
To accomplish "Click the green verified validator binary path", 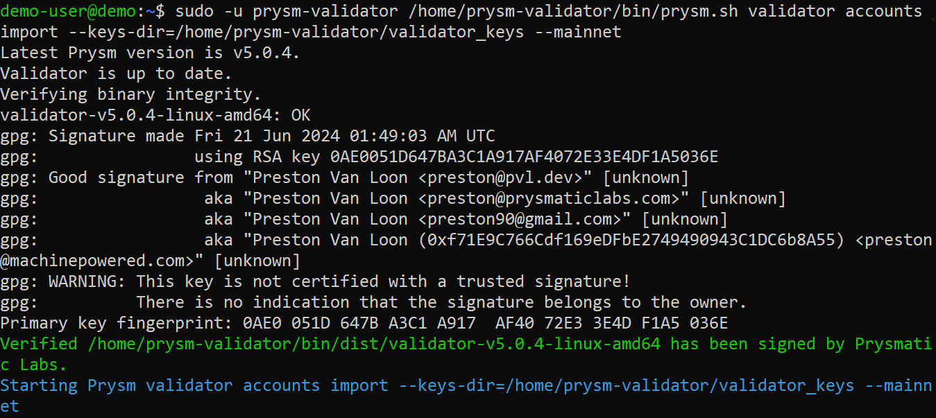I will 375,344.
